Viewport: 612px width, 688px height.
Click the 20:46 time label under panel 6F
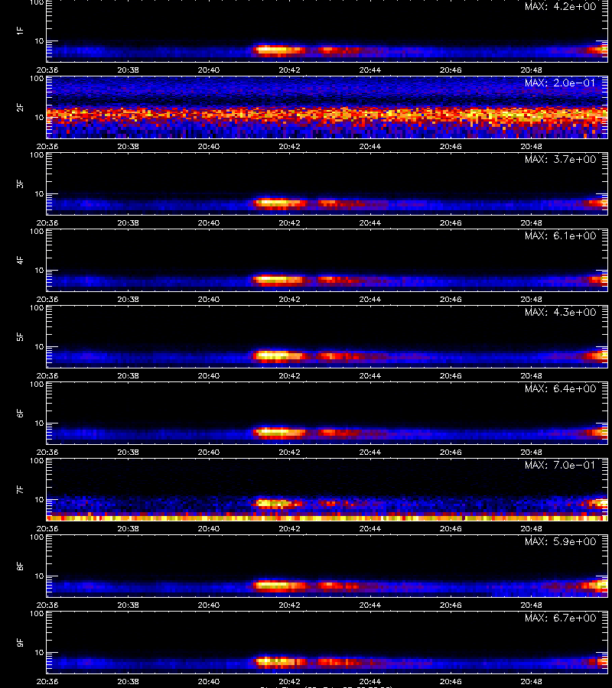(451, 452)
